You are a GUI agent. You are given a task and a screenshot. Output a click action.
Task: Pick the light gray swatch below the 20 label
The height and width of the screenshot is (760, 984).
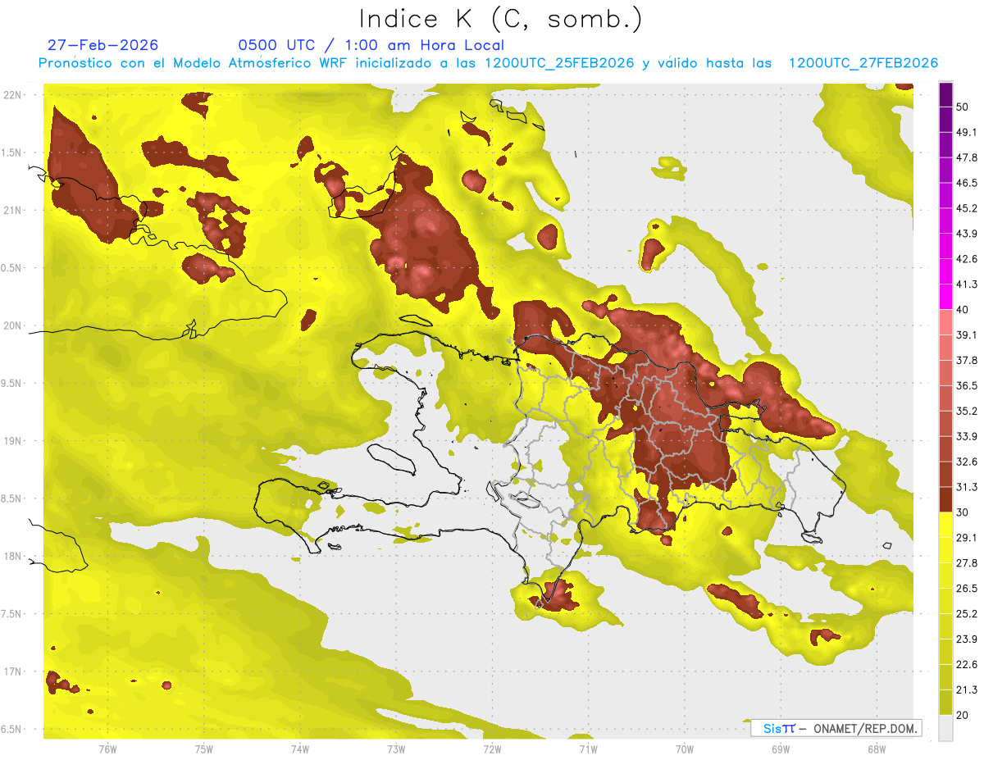(946, 728)
